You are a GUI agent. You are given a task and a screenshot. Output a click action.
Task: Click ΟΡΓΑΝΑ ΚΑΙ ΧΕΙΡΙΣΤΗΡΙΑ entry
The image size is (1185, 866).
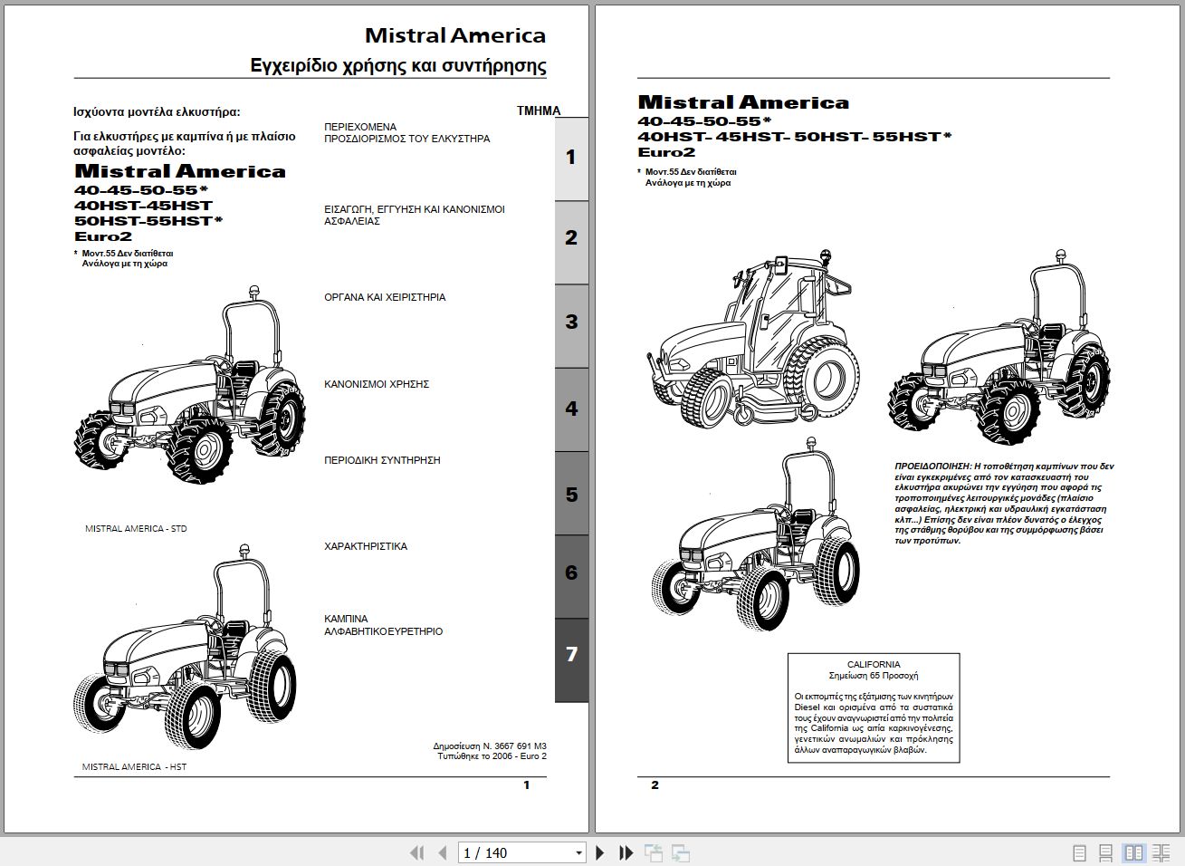385,297
